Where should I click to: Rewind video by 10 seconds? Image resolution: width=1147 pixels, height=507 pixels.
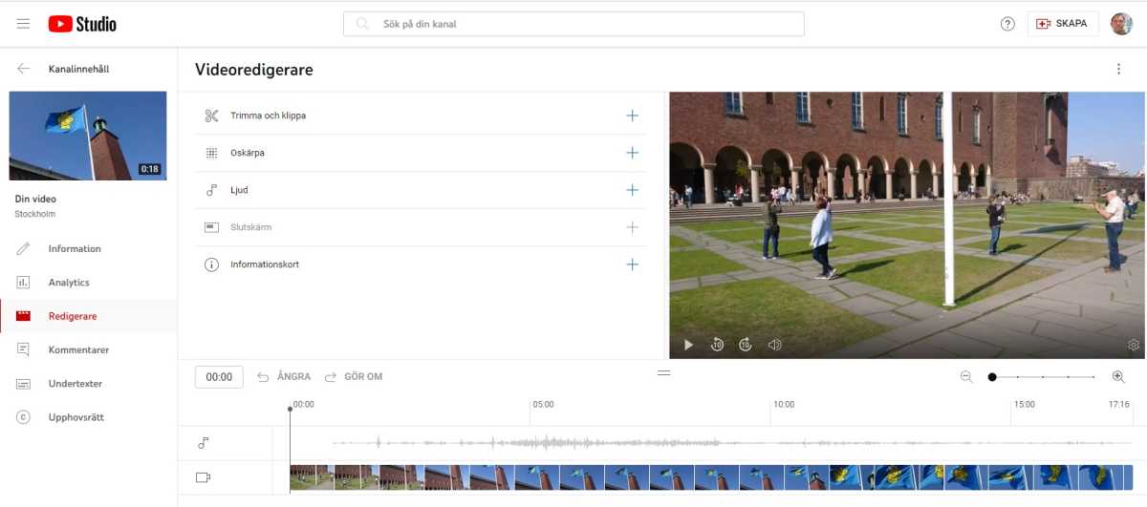pos(717,345)
